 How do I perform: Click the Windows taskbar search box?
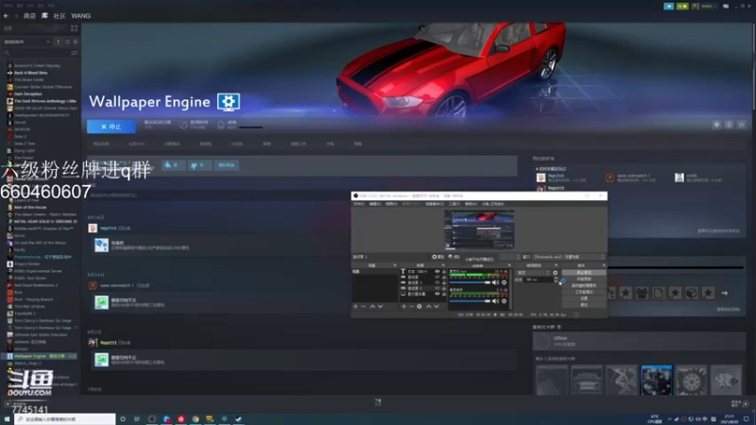[x=64, y=419]
